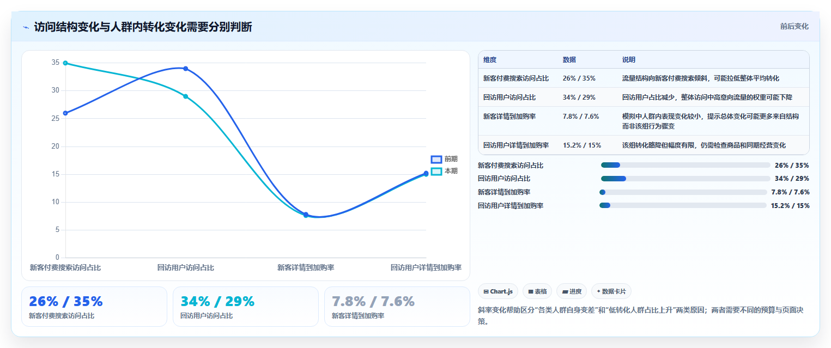Click table cell 7.8% / 7.6%

pos(581,116)
